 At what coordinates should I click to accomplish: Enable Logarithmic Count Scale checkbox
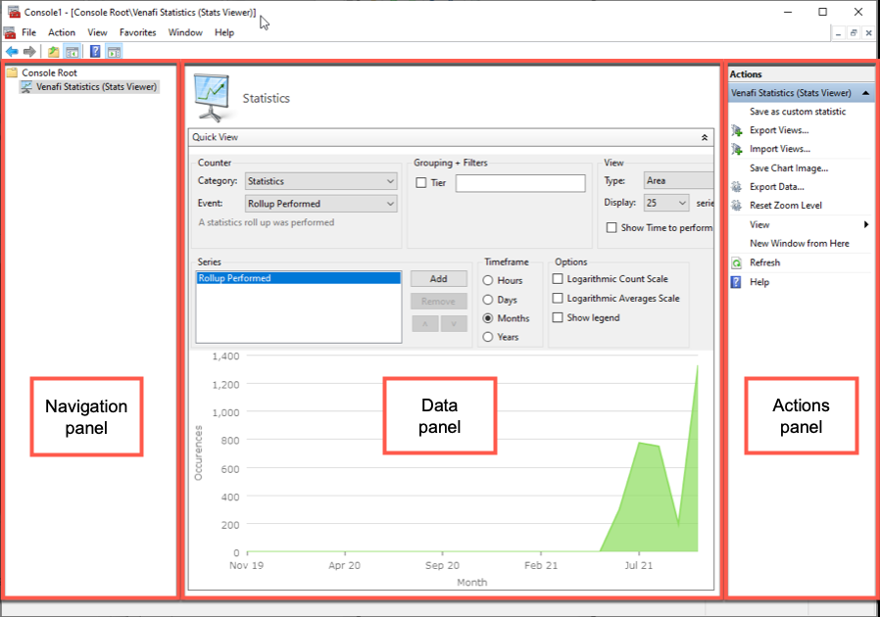tap(559, 279)
